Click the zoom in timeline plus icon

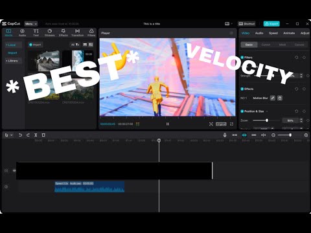(306, 135)
